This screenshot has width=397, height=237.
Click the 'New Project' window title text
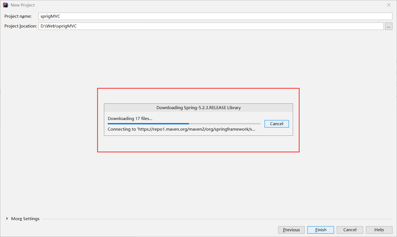coord(23,5)
